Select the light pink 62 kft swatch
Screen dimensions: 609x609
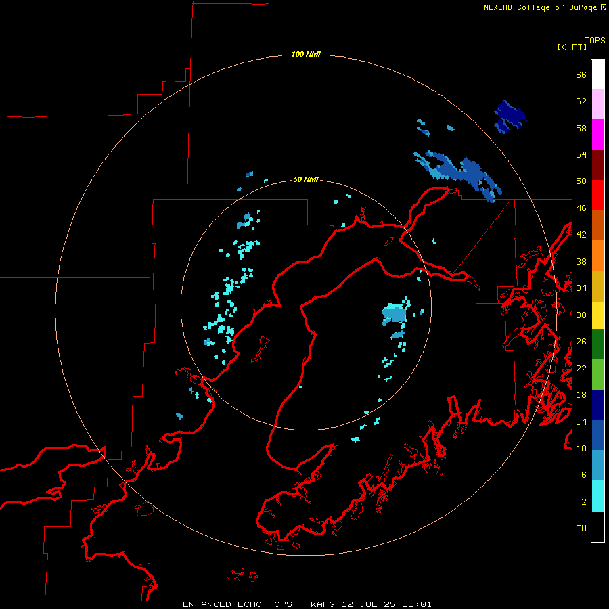click(597, 104)
